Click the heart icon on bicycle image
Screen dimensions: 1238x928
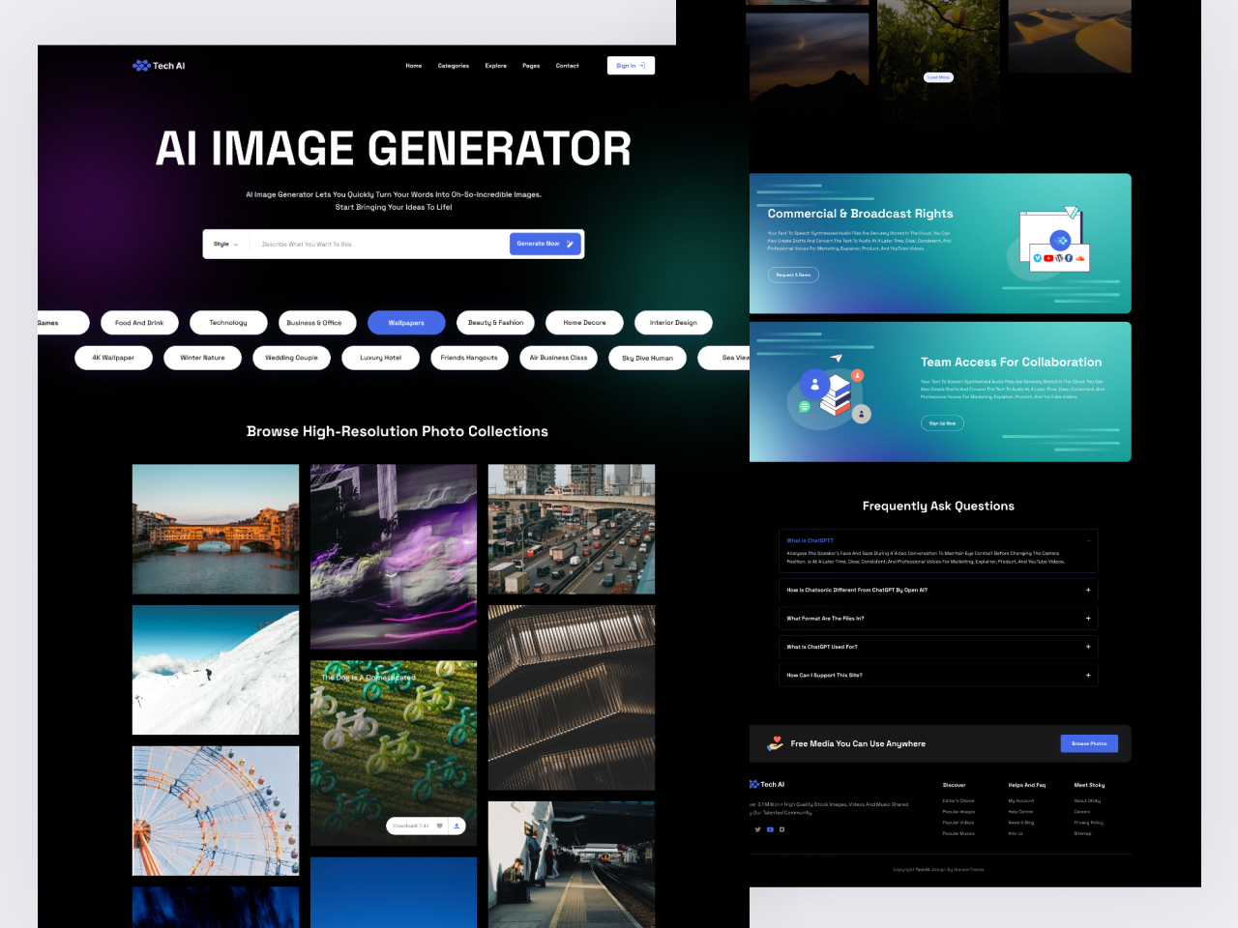439,826
